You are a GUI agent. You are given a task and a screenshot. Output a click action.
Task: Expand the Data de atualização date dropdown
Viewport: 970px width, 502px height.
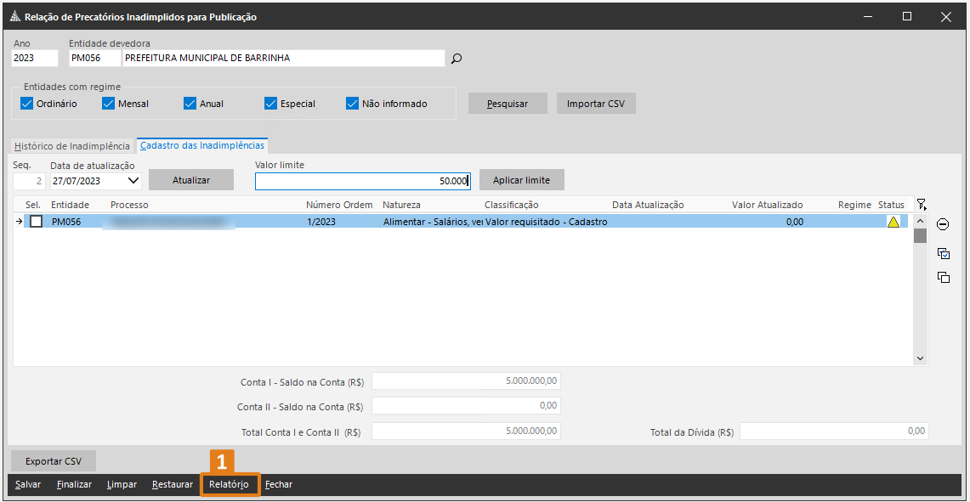click(133, 180)
